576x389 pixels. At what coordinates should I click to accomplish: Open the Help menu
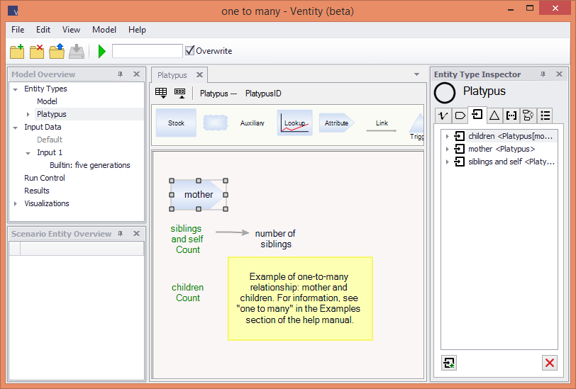137,30
